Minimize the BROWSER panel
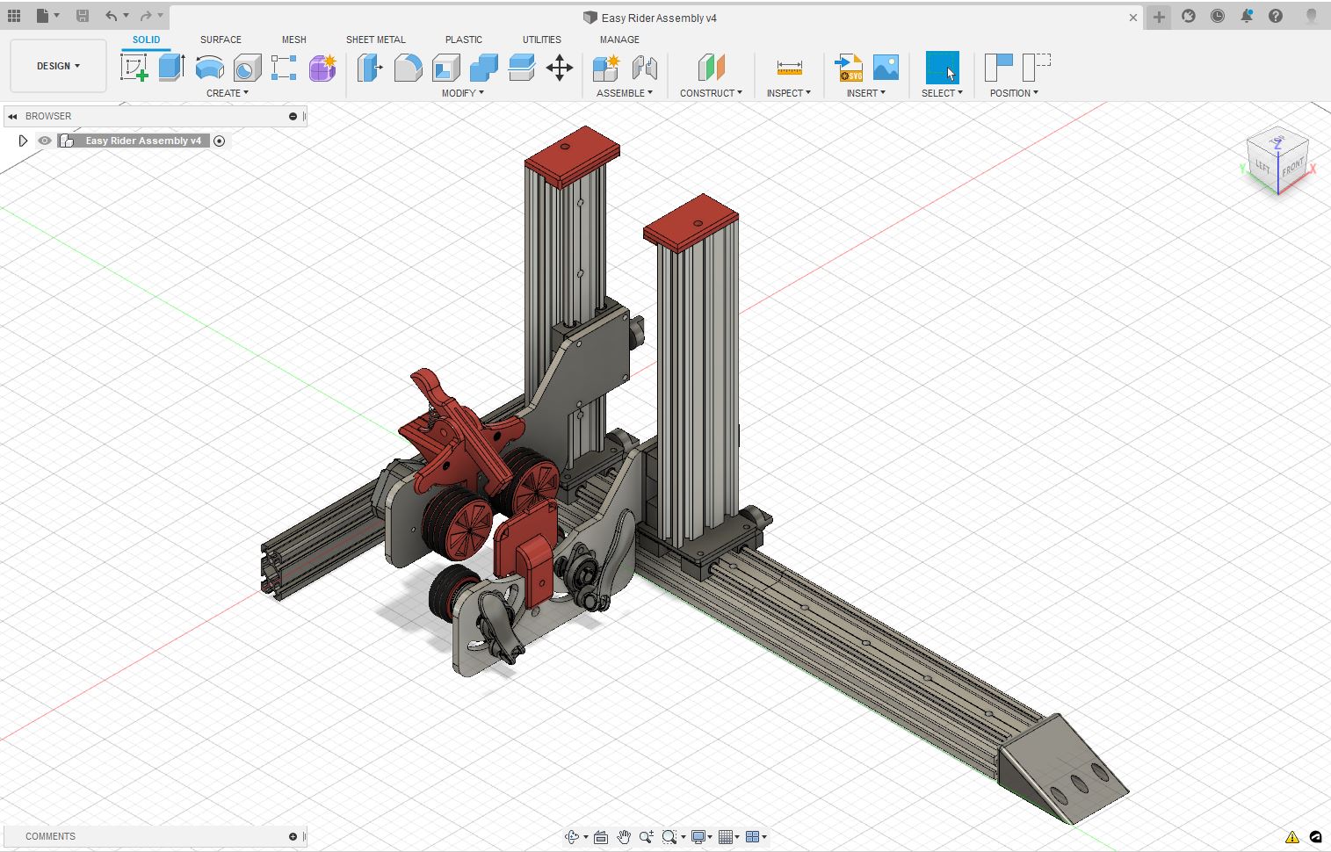The height and width of the screenshot is (852, 1331). pyautogui.click(x=293, y=116)
